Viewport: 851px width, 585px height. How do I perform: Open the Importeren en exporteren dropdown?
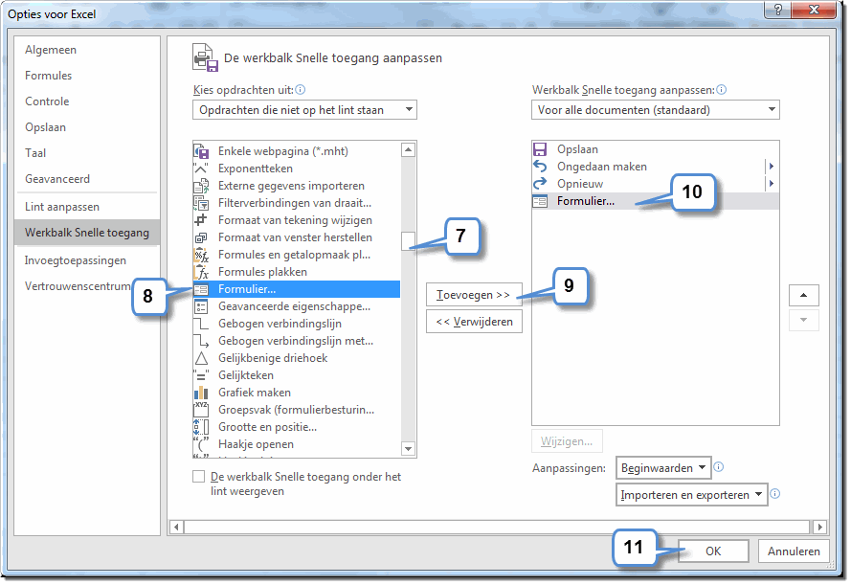pos(691,494)
